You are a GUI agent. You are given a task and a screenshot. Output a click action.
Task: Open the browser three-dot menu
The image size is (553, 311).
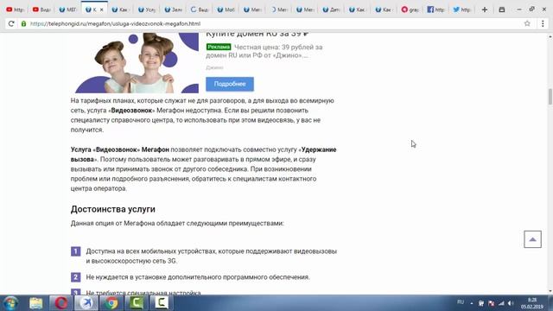543,23
